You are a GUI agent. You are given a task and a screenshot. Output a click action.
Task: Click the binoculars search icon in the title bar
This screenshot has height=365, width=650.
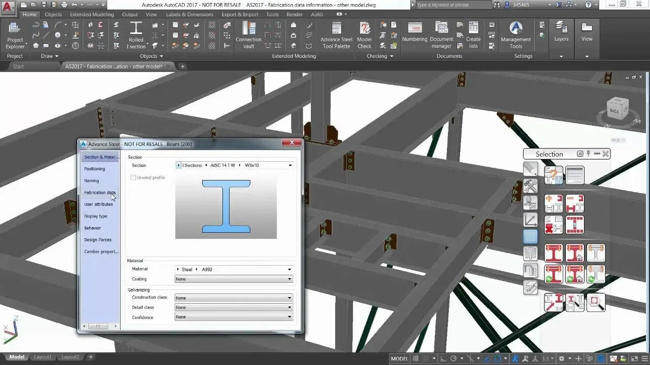497,5
